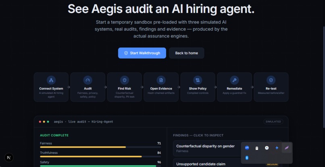
Task: Click the Connect System network icon
Action: point(51,80)
